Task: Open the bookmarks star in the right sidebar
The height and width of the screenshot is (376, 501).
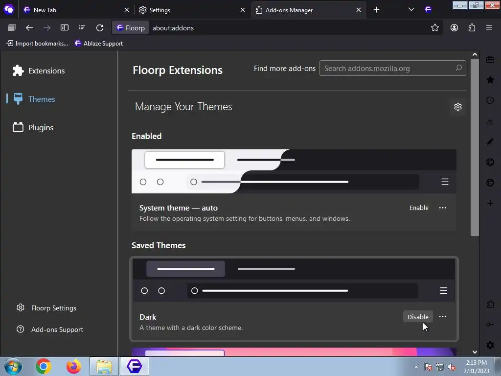Action: (x=490, y=80)
